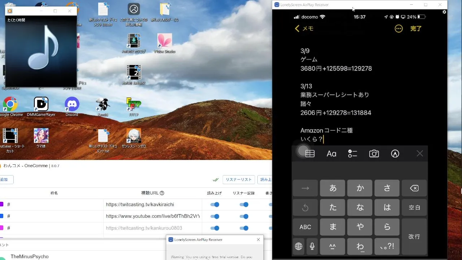Tap the ABC keyboard mode key
This screenshot has height=260, width=462.
click(305, 227)
